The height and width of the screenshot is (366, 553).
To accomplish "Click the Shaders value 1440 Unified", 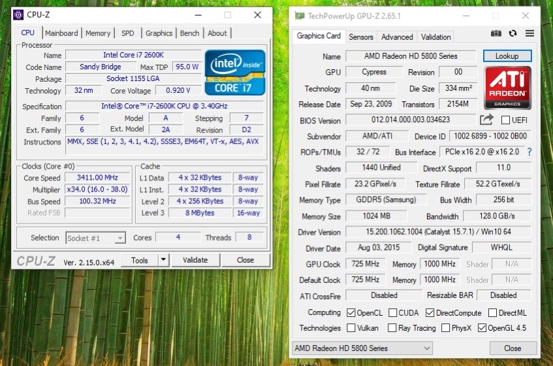I will click(x=381, y=168).
